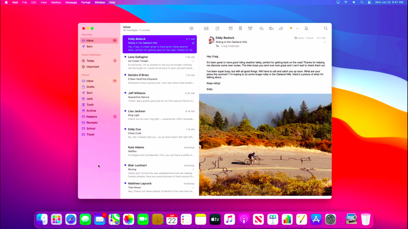Viewport: 408px width, 229px height.
Task: Open Eddy Cue's Cheat Code email
Action: coord(159,134)
